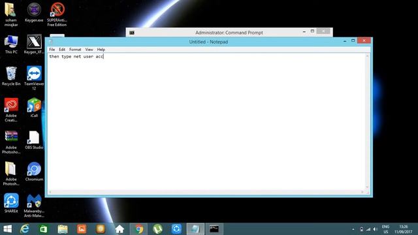Viewport: 418px width, 235px height.
Task: Select the iCall desktop shortcut
Action: coord(34,108)
